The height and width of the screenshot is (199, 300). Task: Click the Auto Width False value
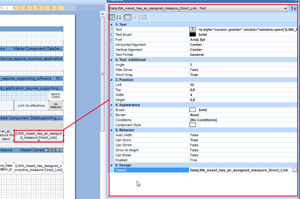[194, 135]
